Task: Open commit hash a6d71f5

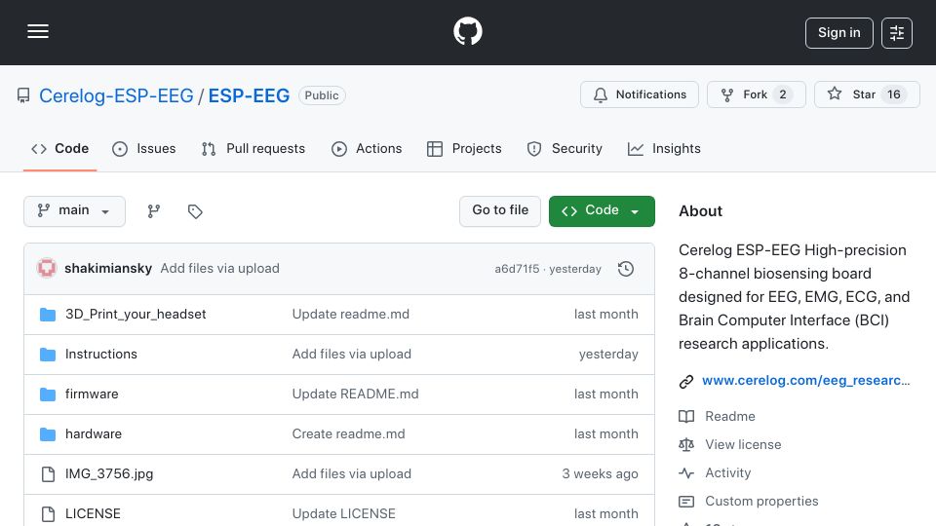Action: pos(517,269)
